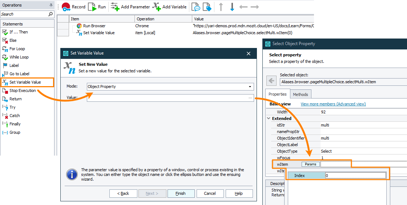Screen dimensions: 407x205
Task: Click the Index value input field
Action: click(x=355, y=176)
